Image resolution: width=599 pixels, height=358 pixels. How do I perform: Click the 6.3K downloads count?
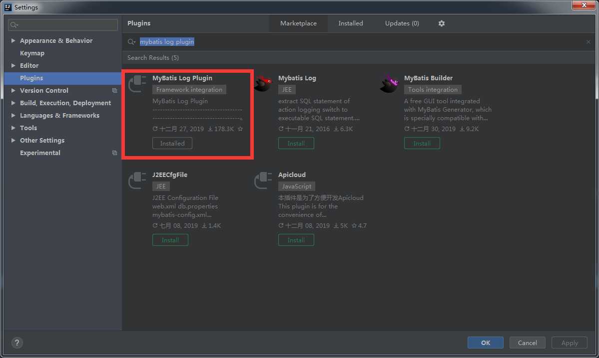[343, 129]
